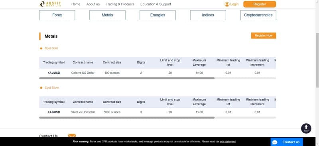Select the Energies category tab
Viewport: 319px width, 146px height.
coord(158,15)
